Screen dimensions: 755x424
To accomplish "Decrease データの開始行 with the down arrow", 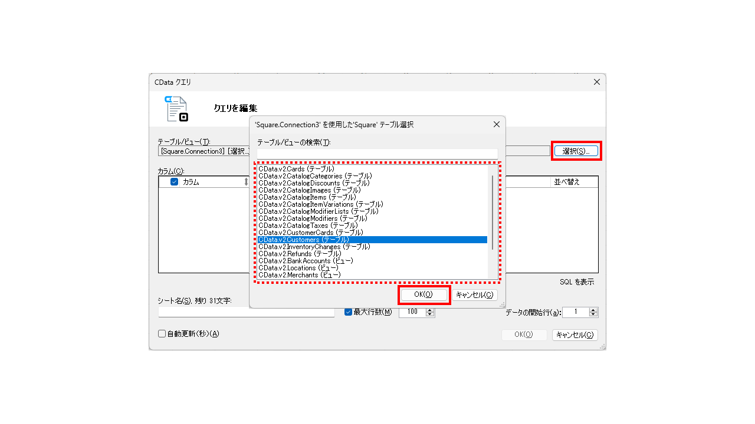I will click(x=593, y=314).
